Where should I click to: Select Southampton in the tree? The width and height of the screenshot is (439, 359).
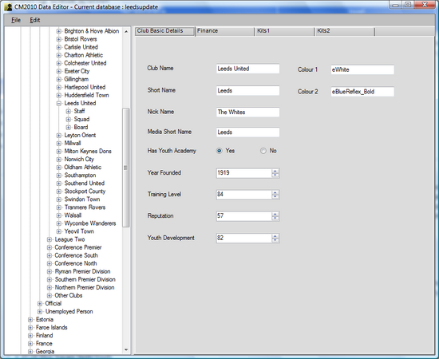point(80,176)
